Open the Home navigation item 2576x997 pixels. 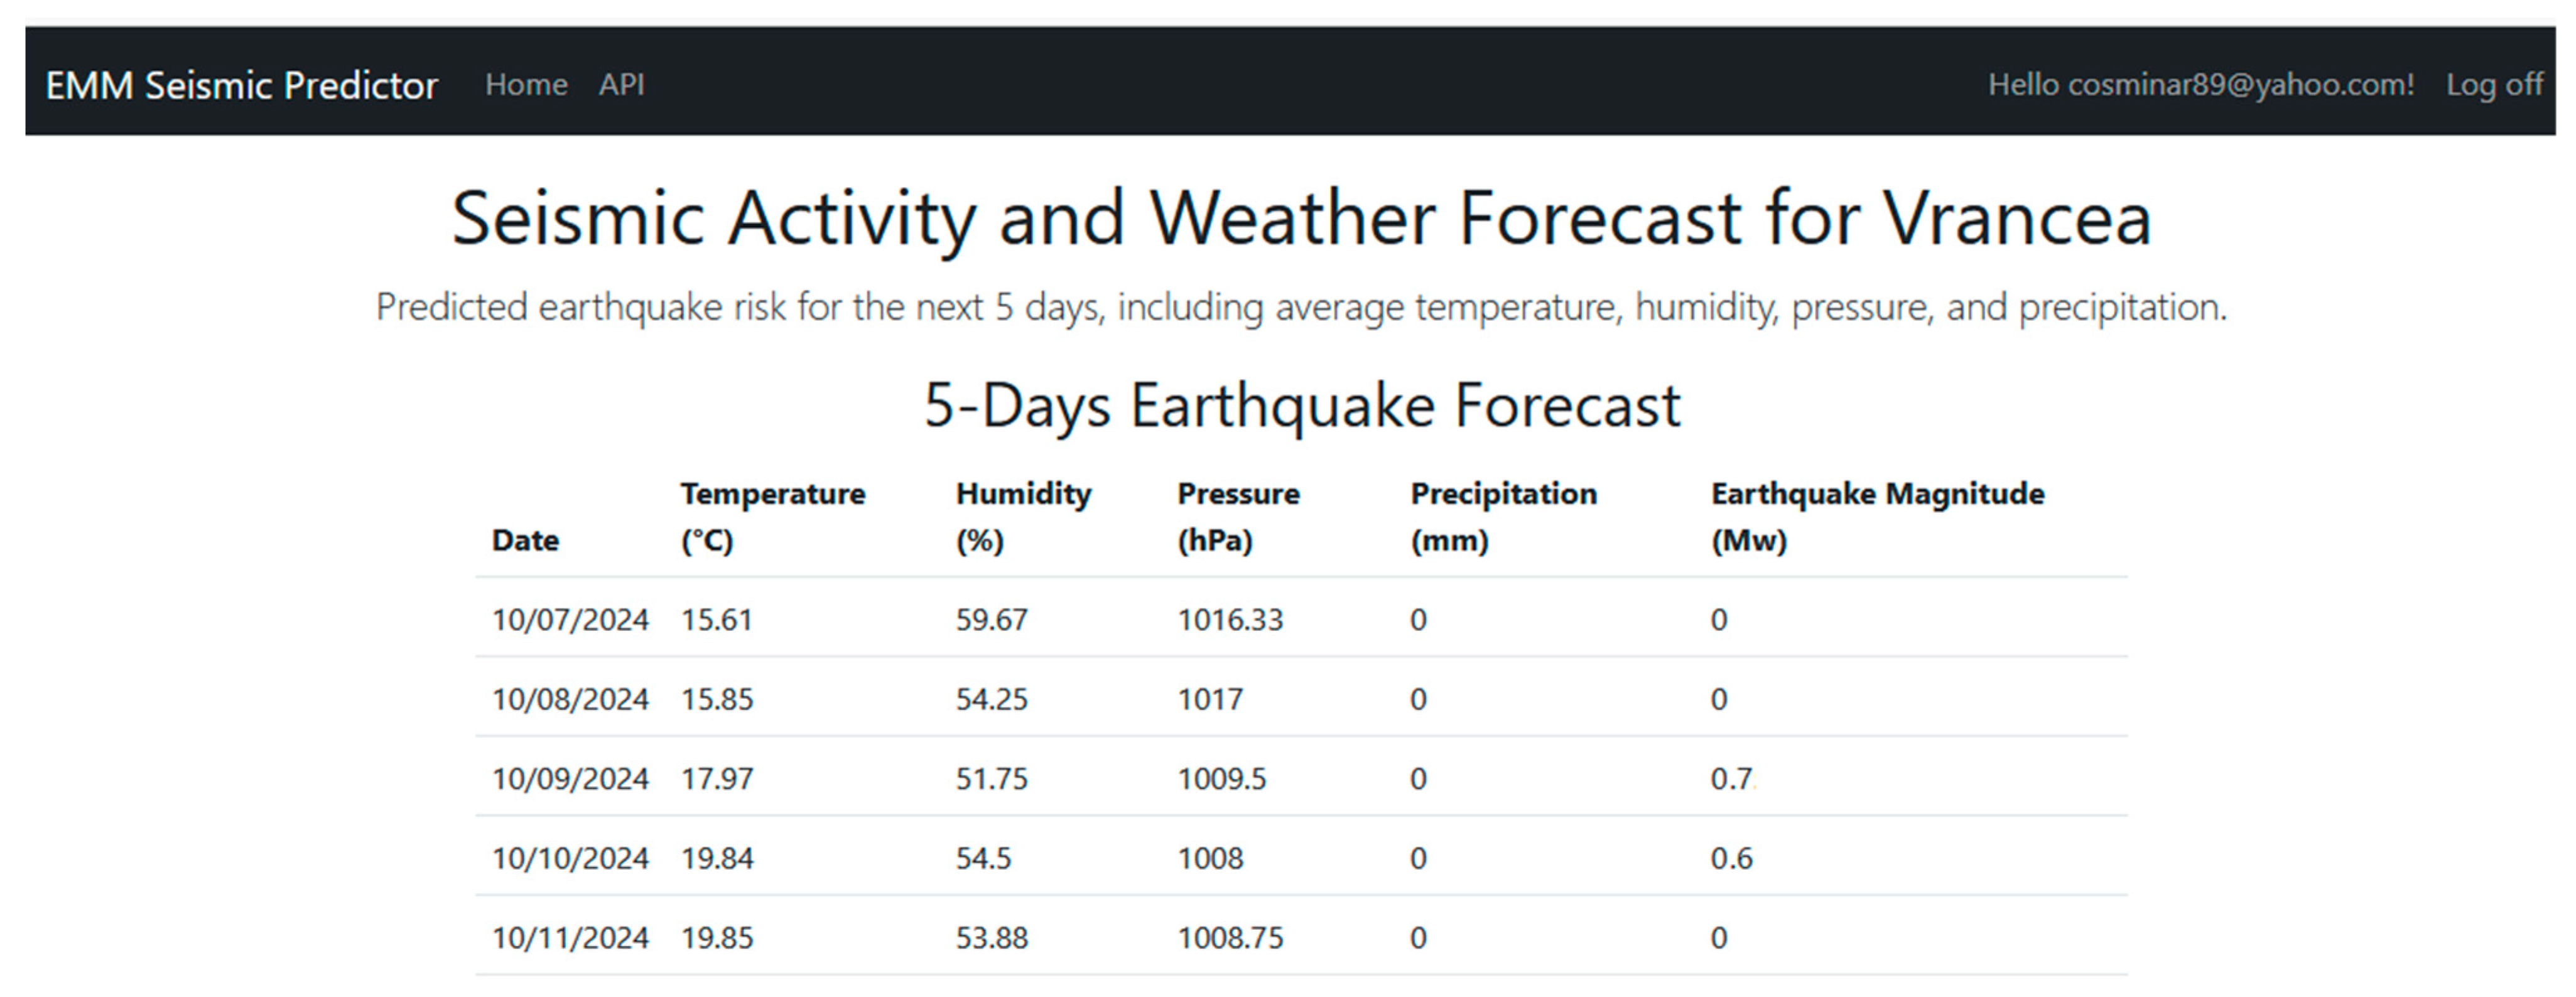[x=526, y=85]
